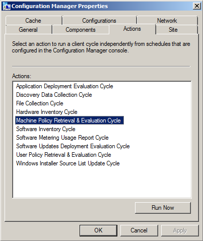203x241 pixels.
Task: Go to the Components tab
Action: (x=81, y=30)
